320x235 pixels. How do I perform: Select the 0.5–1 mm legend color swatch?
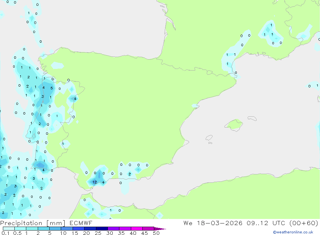(20, 229)
